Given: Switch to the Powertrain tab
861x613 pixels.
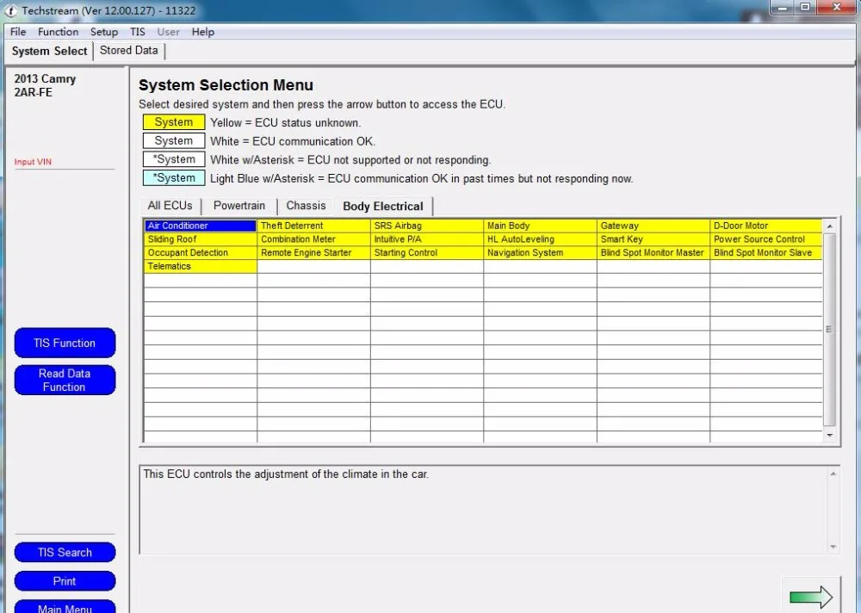Looking at the screenshot, I should tap(239, 206).
